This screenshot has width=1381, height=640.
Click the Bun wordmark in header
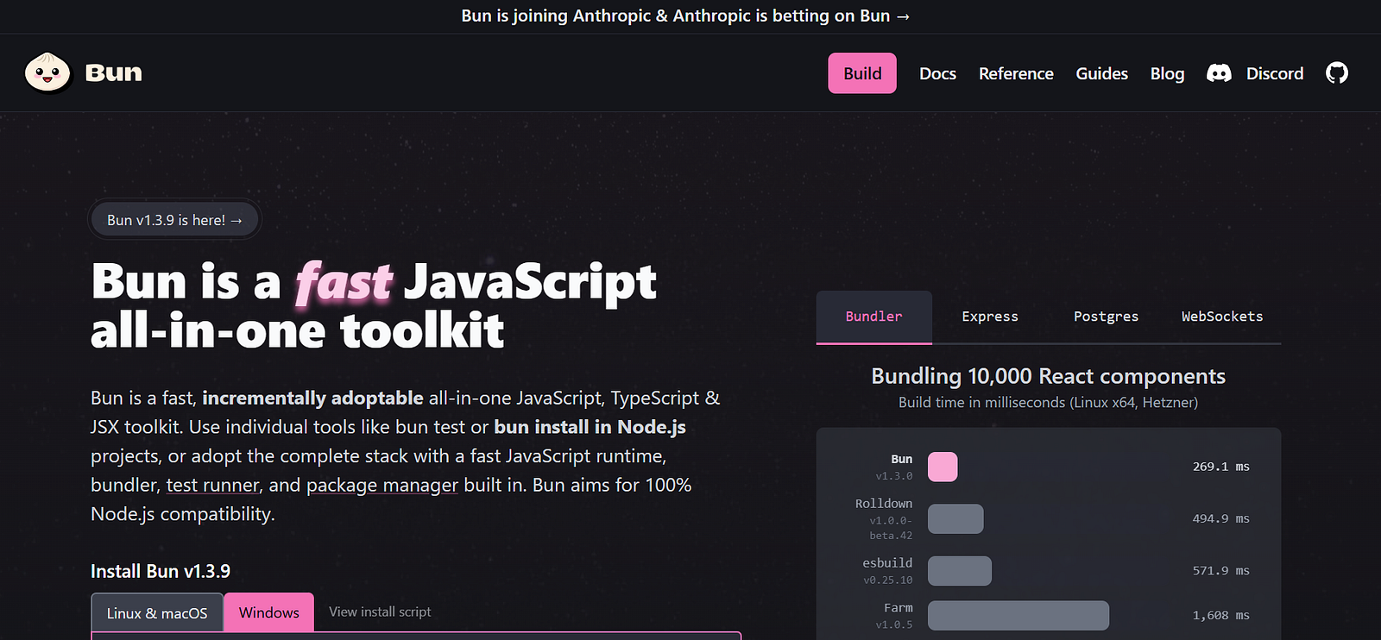[114, 72]
